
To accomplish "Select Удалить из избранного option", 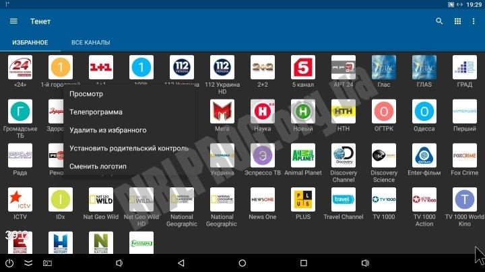I will pyautogui.click(x=108, y=130).
